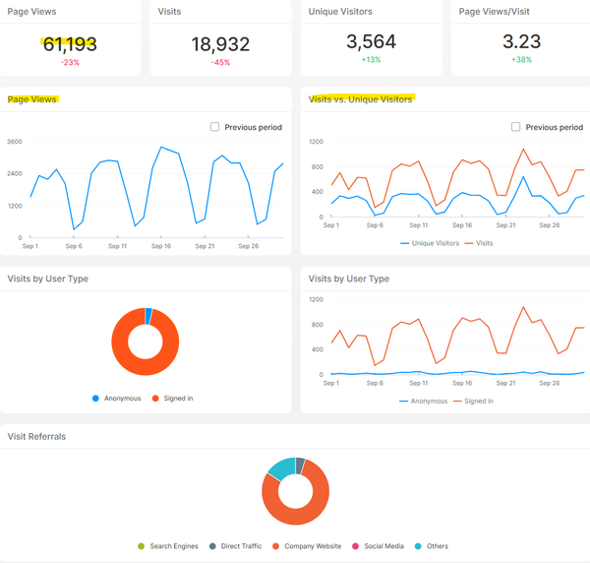This screenshot has width=590, height=563.
Task: Open the Page Views 61,193 summary card
Action: tap(71, 37)
